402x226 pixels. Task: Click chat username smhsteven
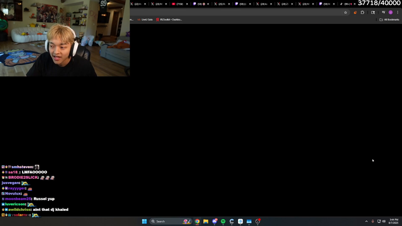[x=23, y=167]
